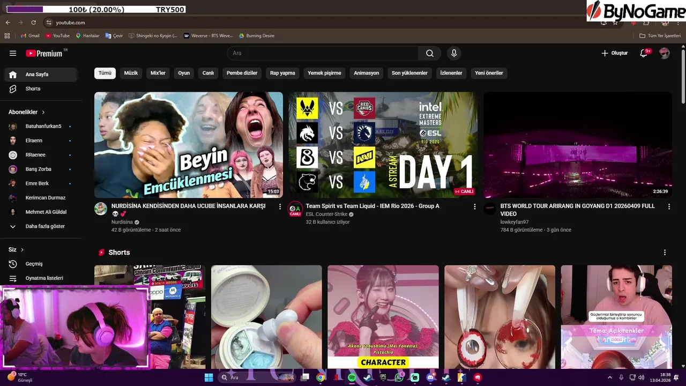This screenshot has width=686, height=386.
Task: Open RRaenee channel subscription
Action: (41, 155)
